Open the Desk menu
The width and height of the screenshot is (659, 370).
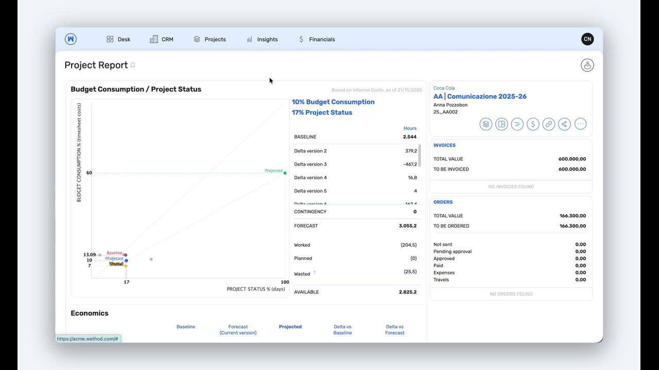click(118, 39)
